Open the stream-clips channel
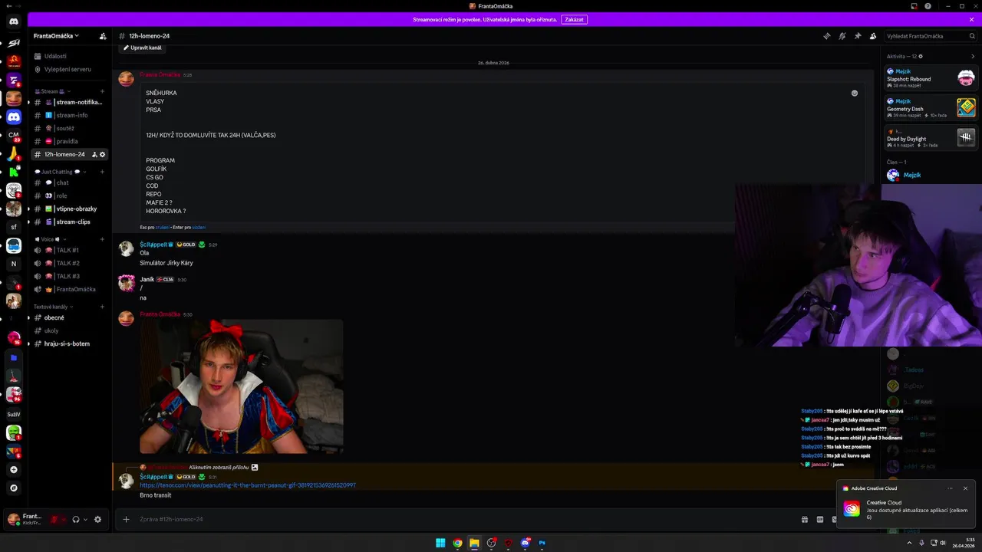This screenshot has width=982, height=552. [x=71, y=222]
